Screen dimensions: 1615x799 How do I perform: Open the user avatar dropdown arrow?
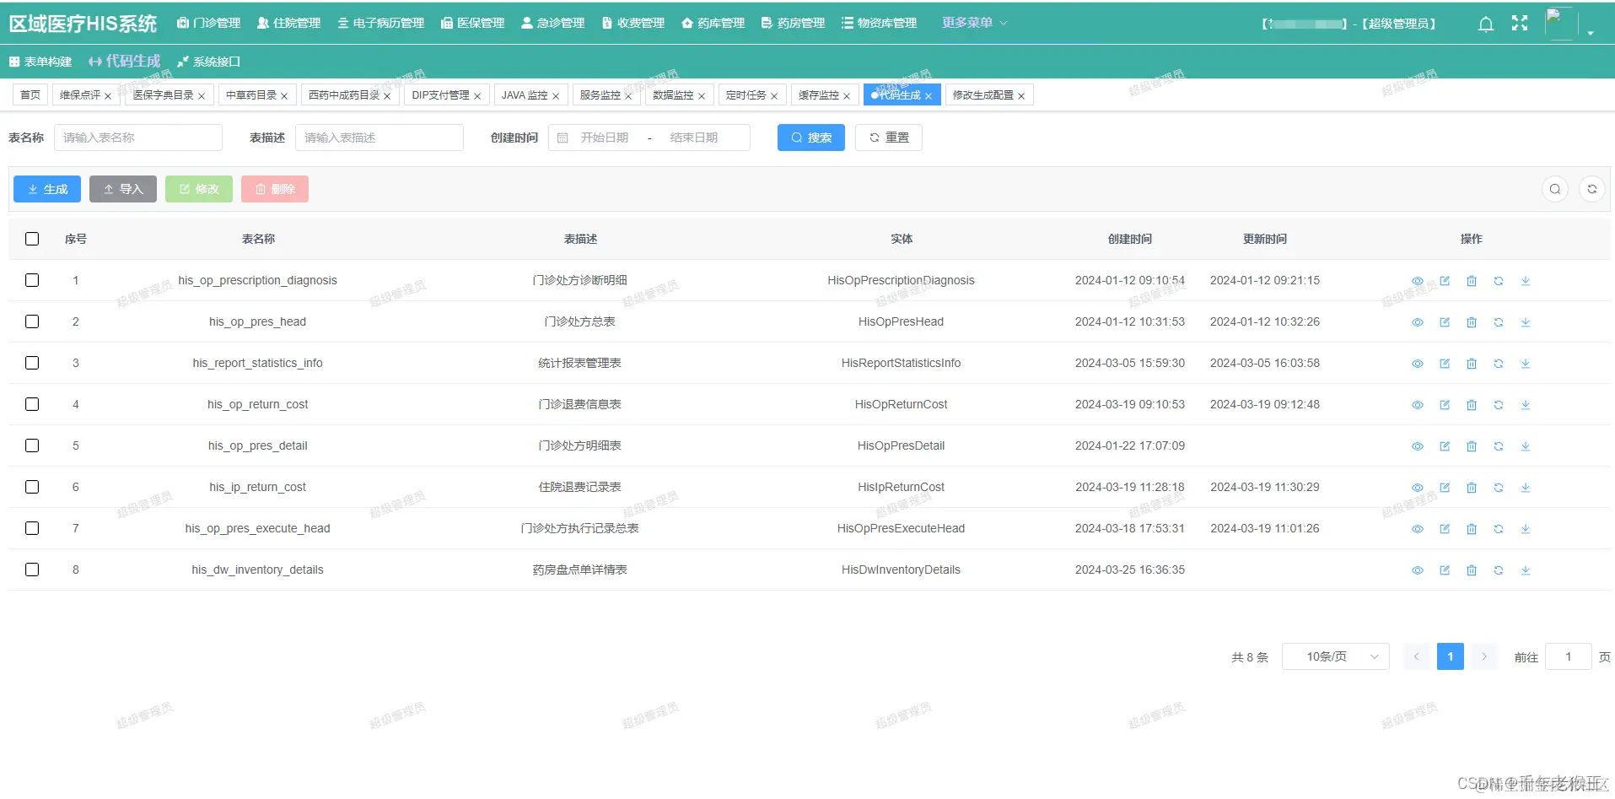point(1590,30)
